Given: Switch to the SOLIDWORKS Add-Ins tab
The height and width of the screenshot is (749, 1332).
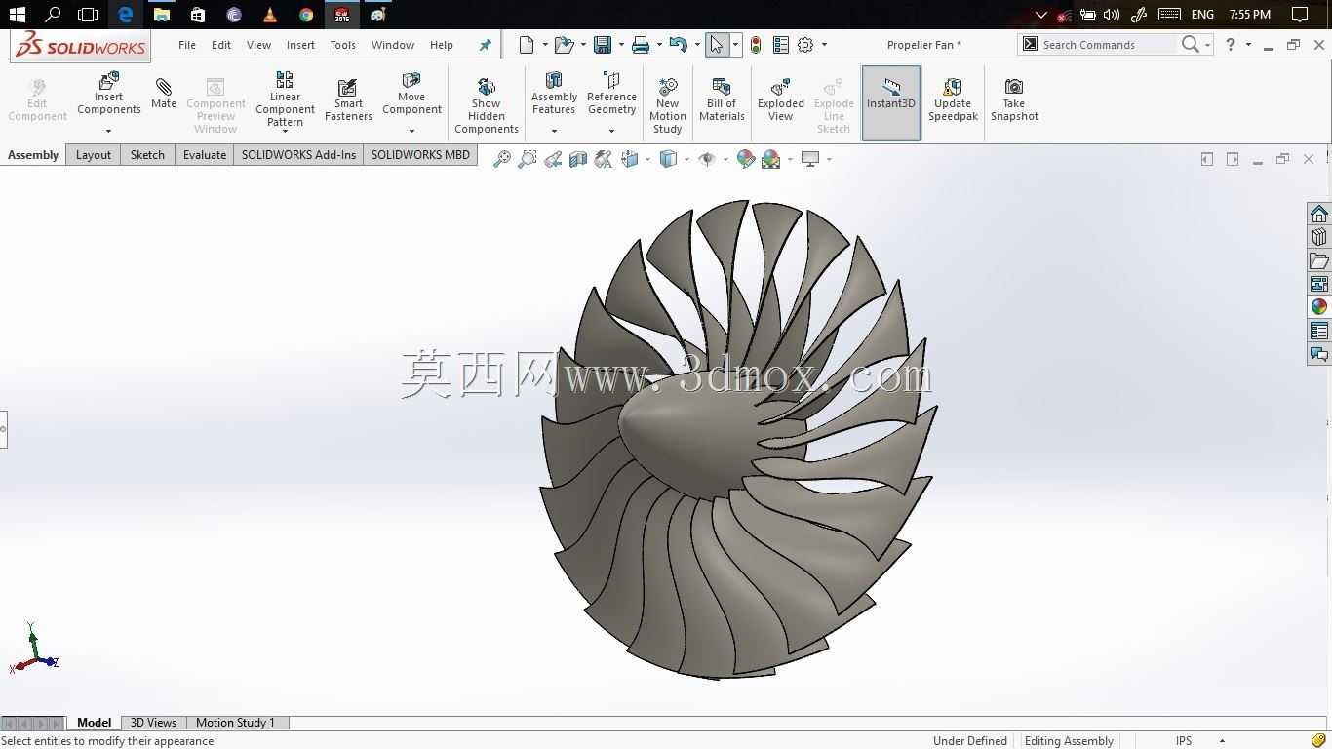Looking at the screenshot, I should [x=298, y=155].
